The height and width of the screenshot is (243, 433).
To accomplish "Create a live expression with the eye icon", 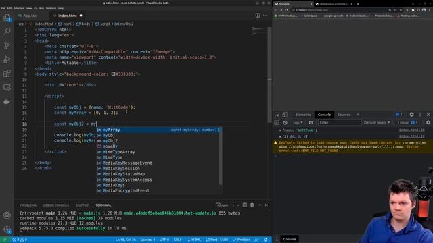I will [x=311, y=123].
